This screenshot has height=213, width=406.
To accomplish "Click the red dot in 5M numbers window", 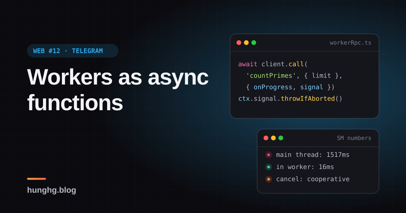I will [x=266, y=138].
